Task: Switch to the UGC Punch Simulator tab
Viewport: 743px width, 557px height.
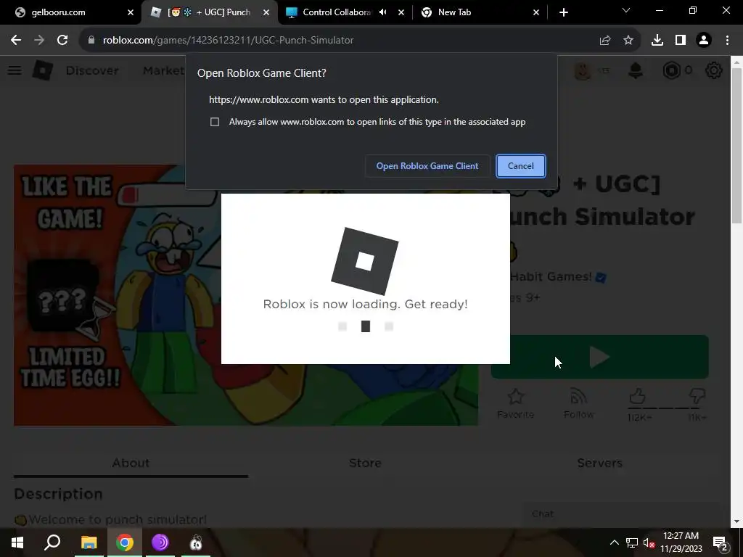Action: coord(208,12)
